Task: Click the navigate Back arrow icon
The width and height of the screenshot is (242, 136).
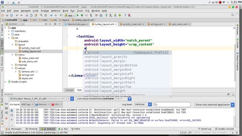Action: coord(51,15)
